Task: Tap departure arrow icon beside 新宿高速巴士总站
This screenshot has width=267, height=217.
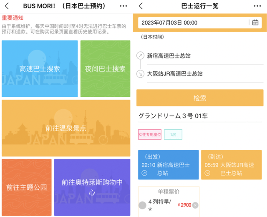Action: click(x=141, y=56)
